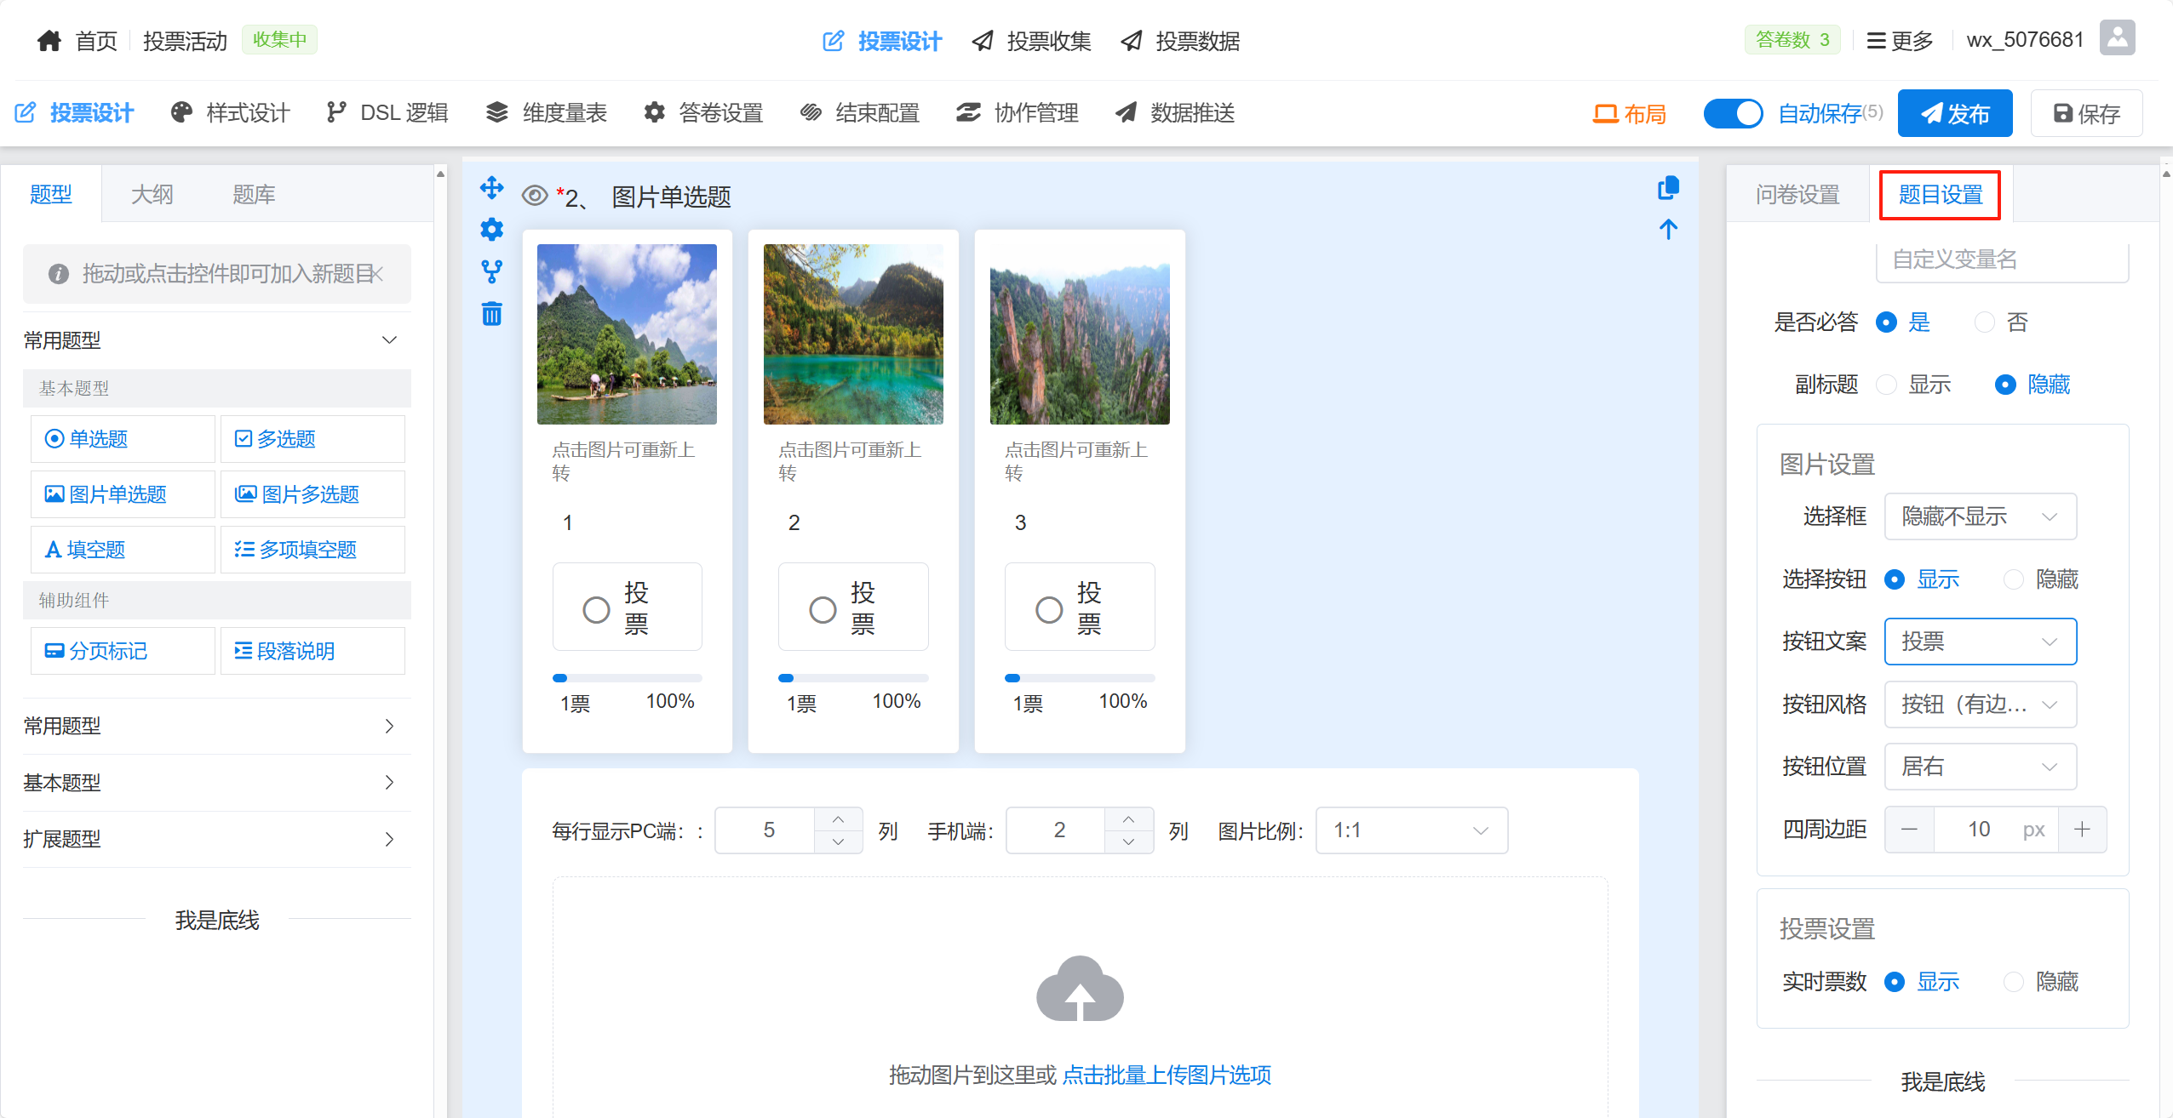Click the 发布 publish button
The width and height of the screenshot is (2173, 1118).
(1954, 113)
